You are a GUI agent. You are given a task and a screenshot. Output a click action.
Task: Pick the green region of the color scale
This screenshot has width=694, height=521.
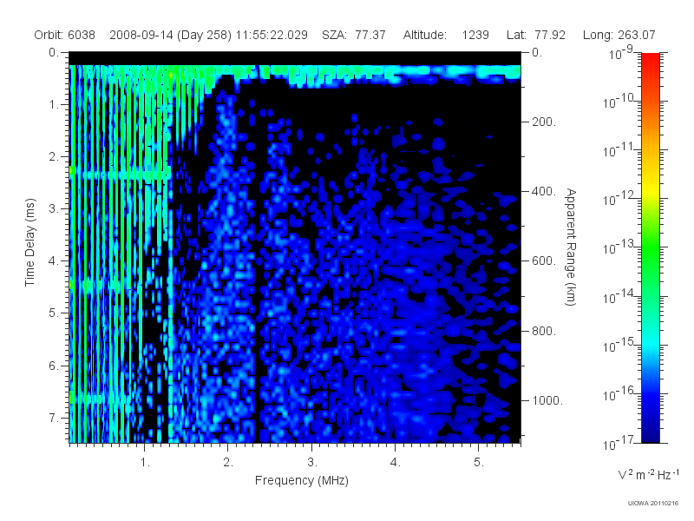click(x=650, y=253)
